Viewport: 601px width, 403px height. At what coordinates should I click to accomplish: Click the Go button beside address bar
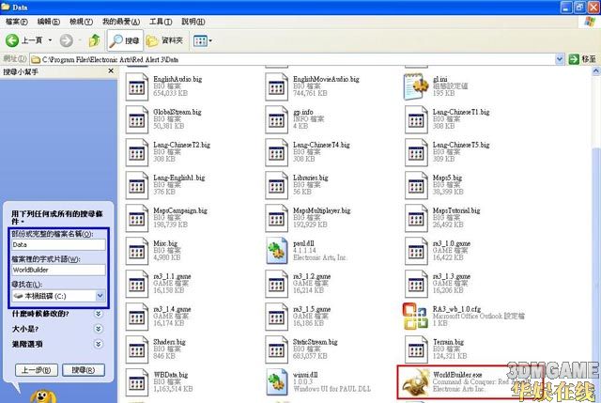pos(582,59)
